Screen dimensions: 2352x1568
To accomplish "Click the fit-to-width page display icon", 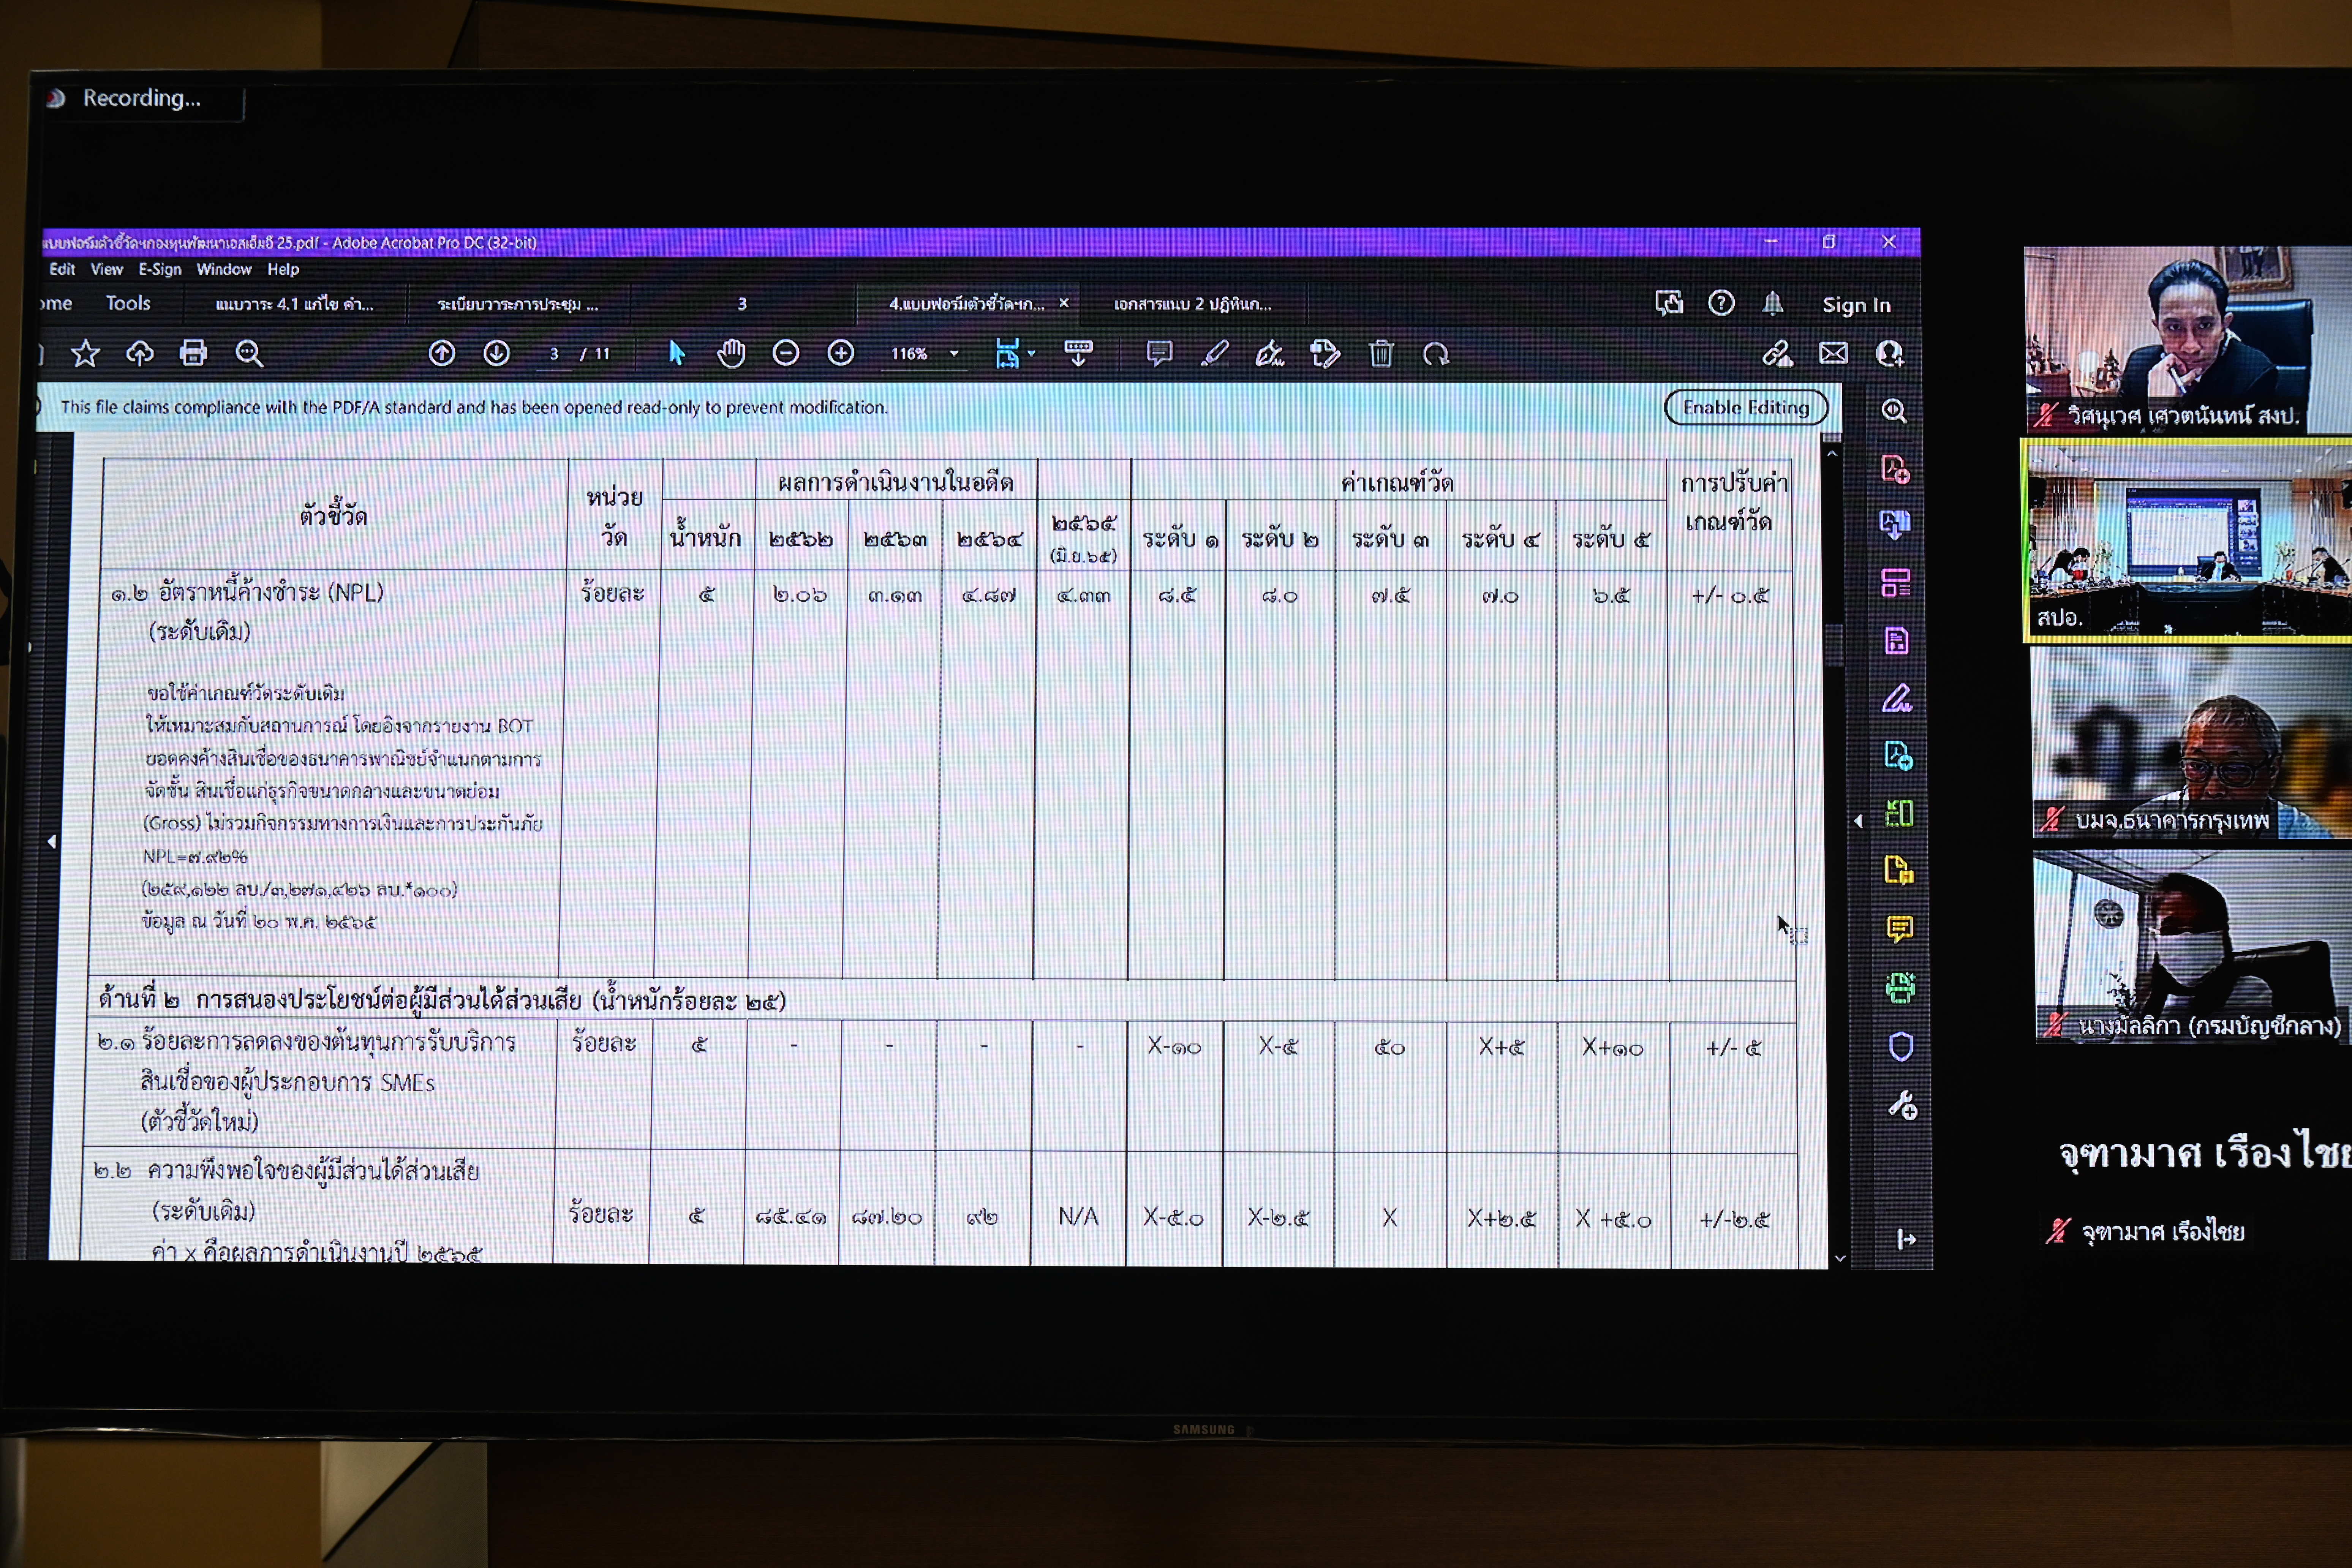I will (1007, 353).
